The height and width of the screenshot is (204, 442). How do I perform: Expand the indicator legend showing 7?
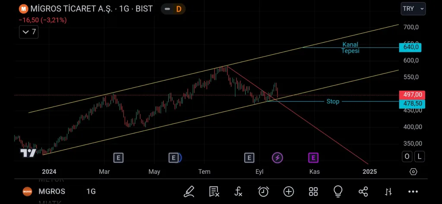(29, 32)
